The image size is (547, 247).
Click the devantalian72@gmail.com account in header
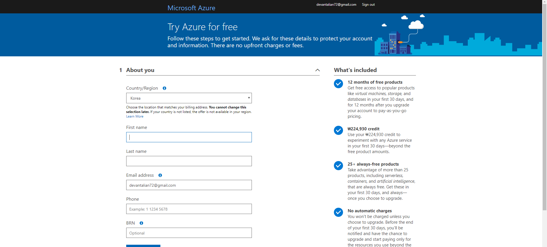pos(336,5)
